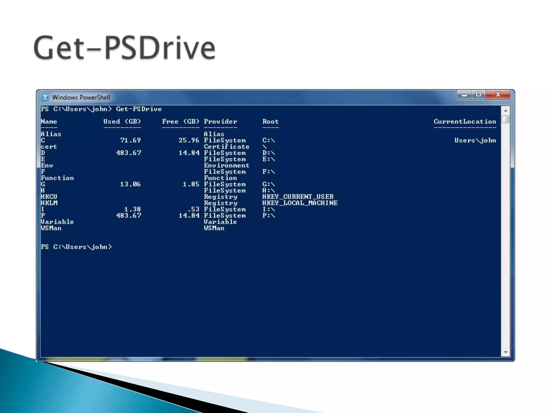
Task: Click the 1.85 free value
Action: pyautogui.click(x=191, y=184)
